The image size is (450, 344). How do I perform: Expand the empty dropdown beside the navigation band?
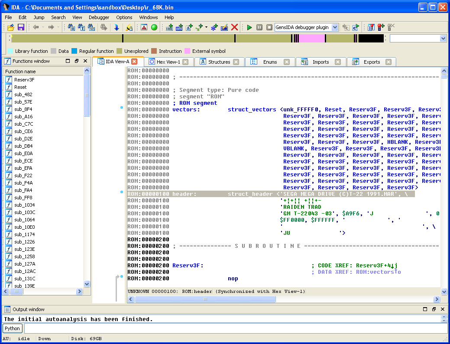443,39
